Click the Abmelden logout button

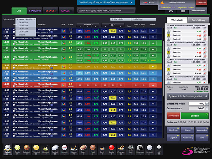pyautogui.click(x=202, y=3)
